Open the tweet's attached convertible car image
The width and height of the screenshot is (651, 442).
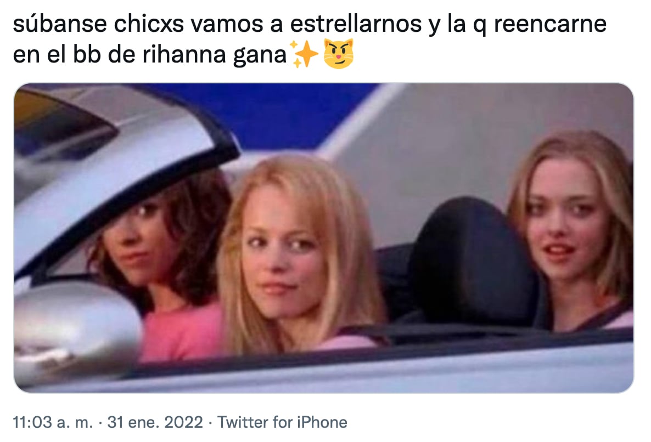pyautogui.click(x=324, y=238)
